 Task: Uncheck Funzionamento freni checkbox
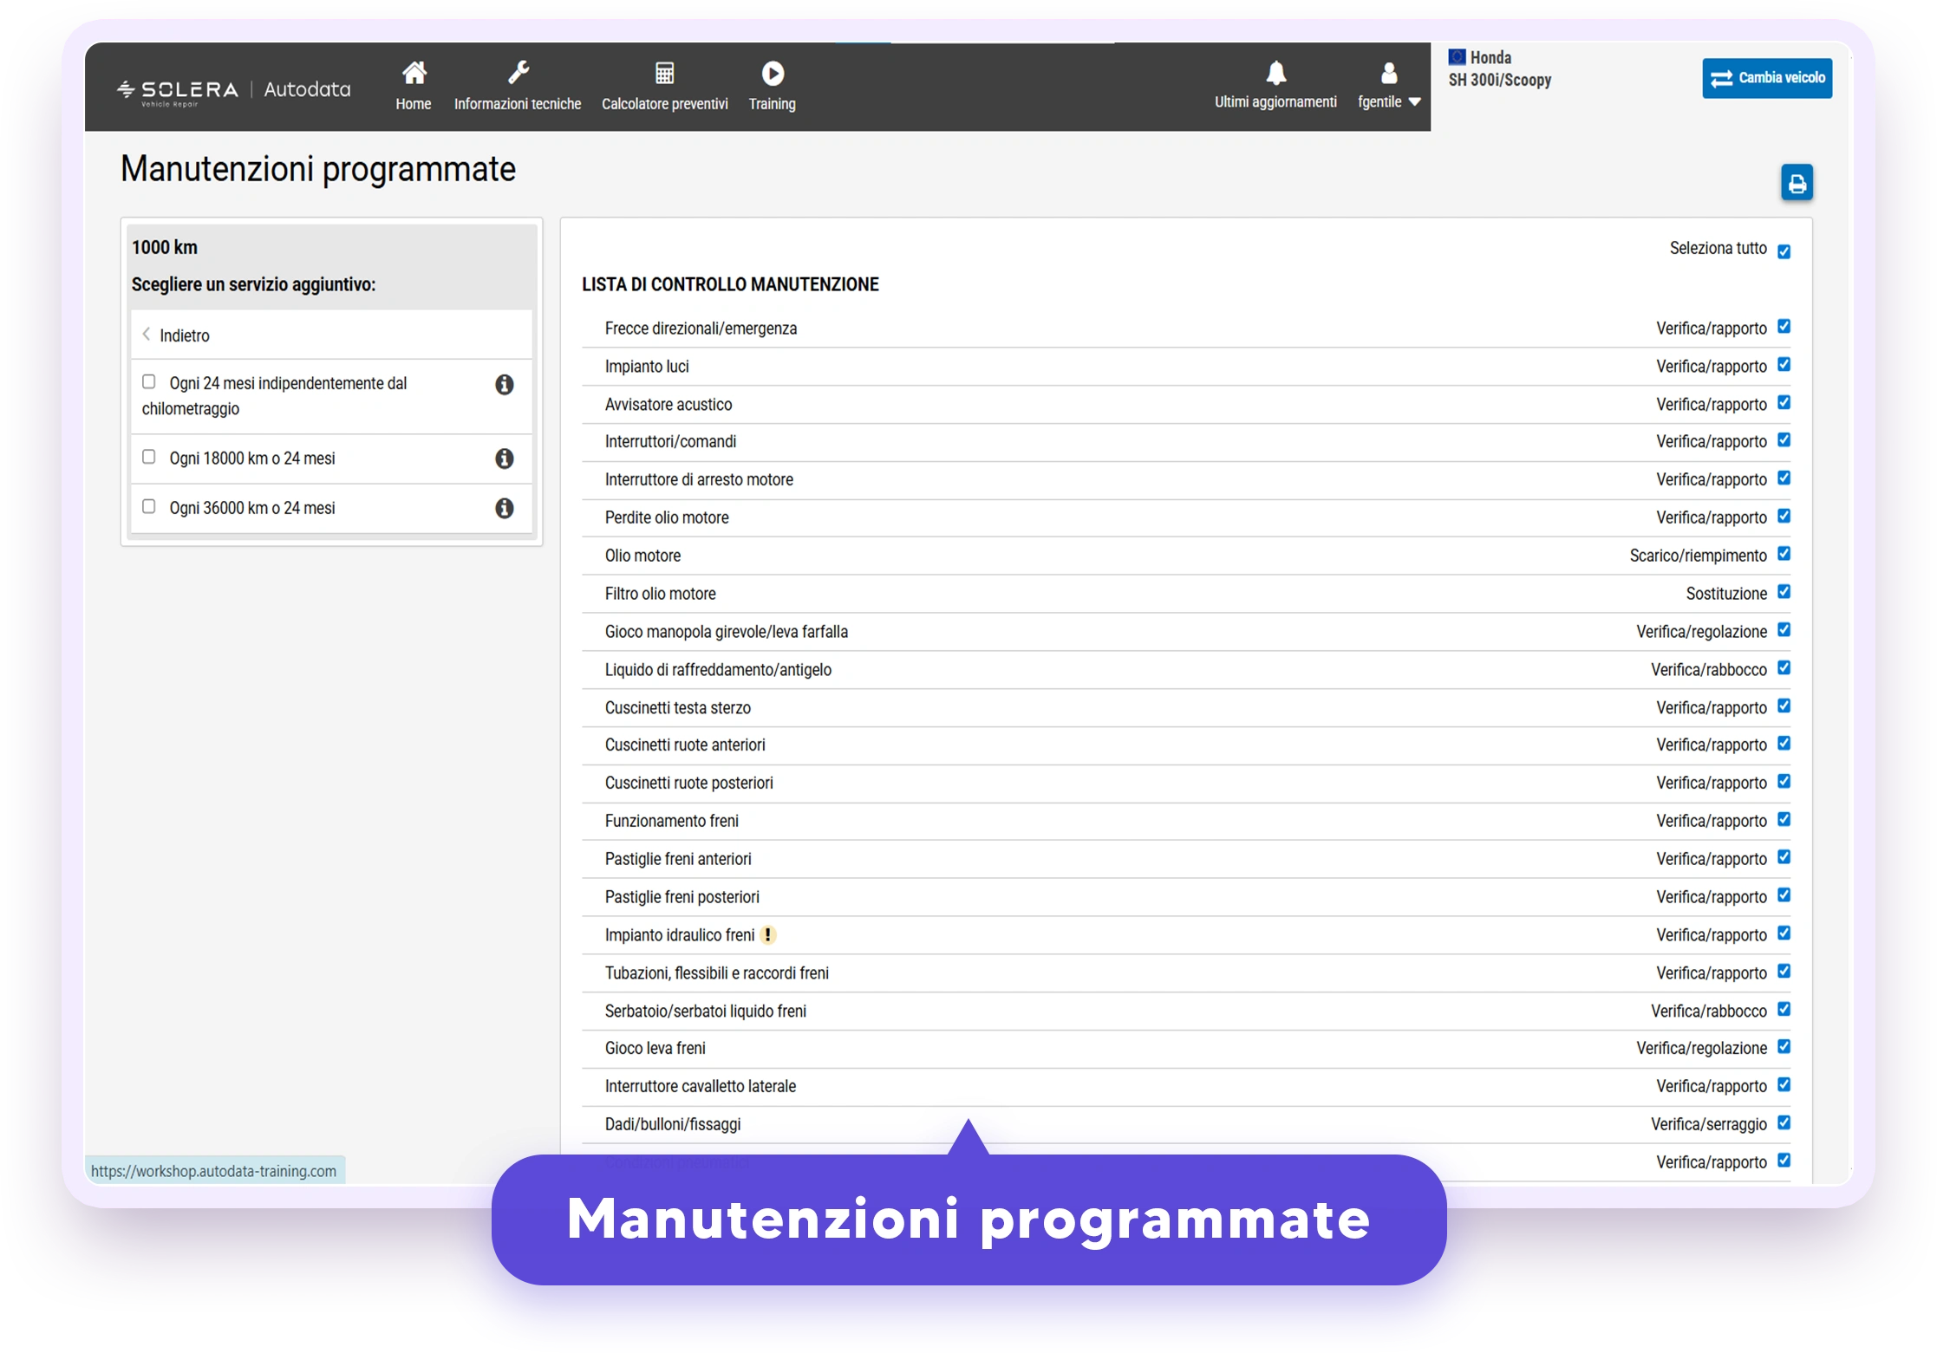point(1784,820)
